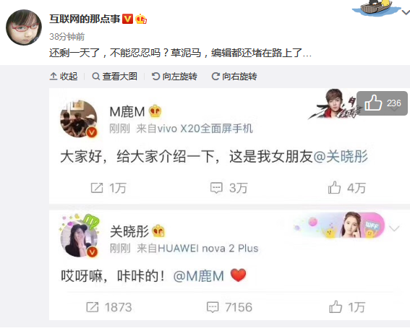This screenshot has width=410, height=331.
Task: Expand the chevron menu on 关晓彤's post
Action: coord(394,228)
